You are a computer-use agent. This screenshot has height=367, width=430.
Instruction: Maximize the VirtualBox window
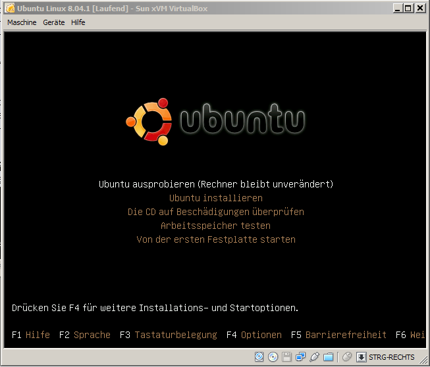tap(408, 8)
